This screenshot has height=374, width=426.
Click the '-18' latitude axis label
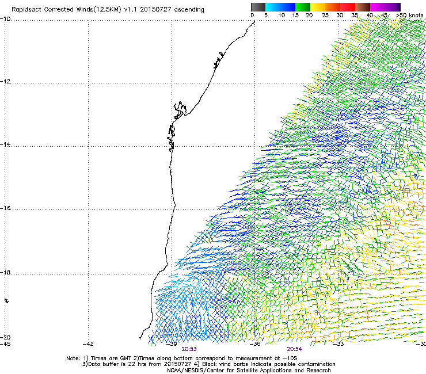[5, 272]
